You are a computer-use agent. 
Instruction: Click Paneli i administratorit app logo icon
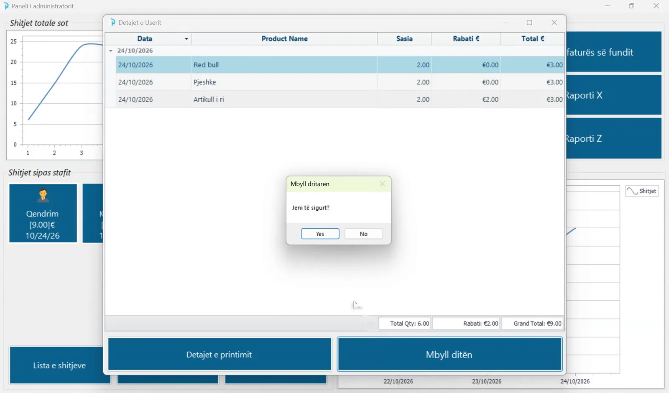tap(6, 6)
